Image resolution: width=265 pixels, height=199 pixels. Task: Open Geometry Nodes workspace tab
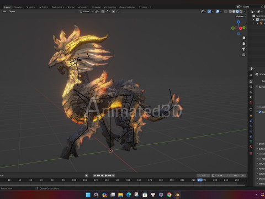pos(127,7)
